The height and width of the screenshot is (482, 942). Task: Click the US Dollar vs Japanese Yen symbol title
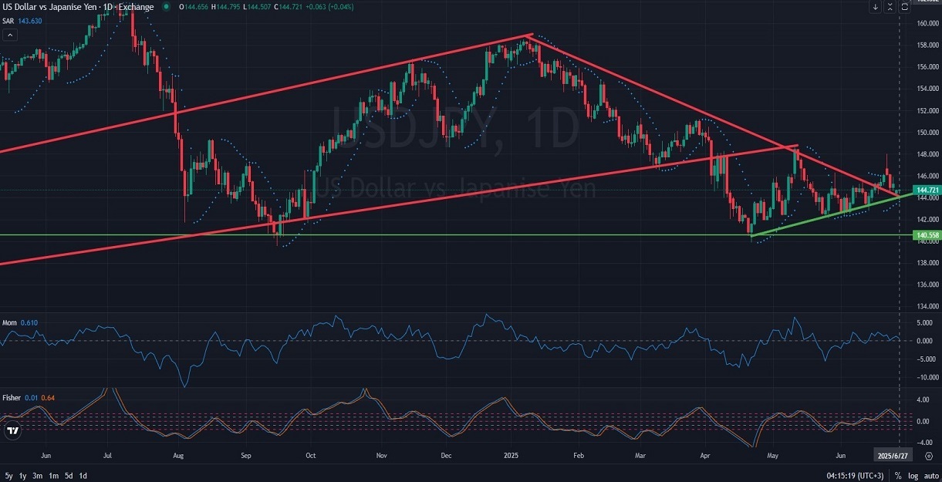pyautogui.click(x=78, y=7)
